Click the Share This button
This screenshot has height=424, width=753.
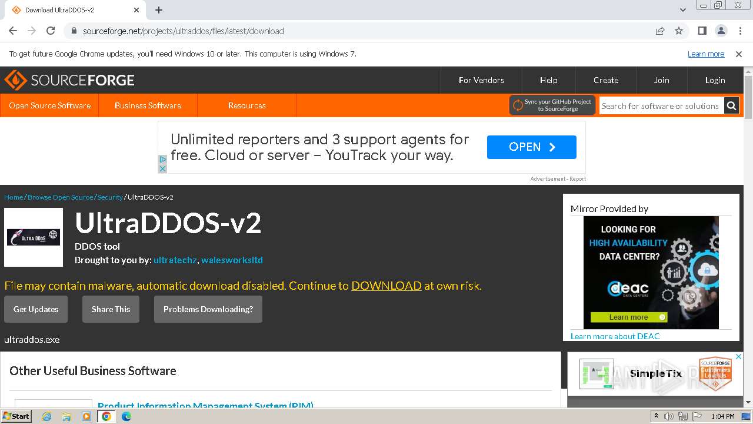click(x=111, y=309)
